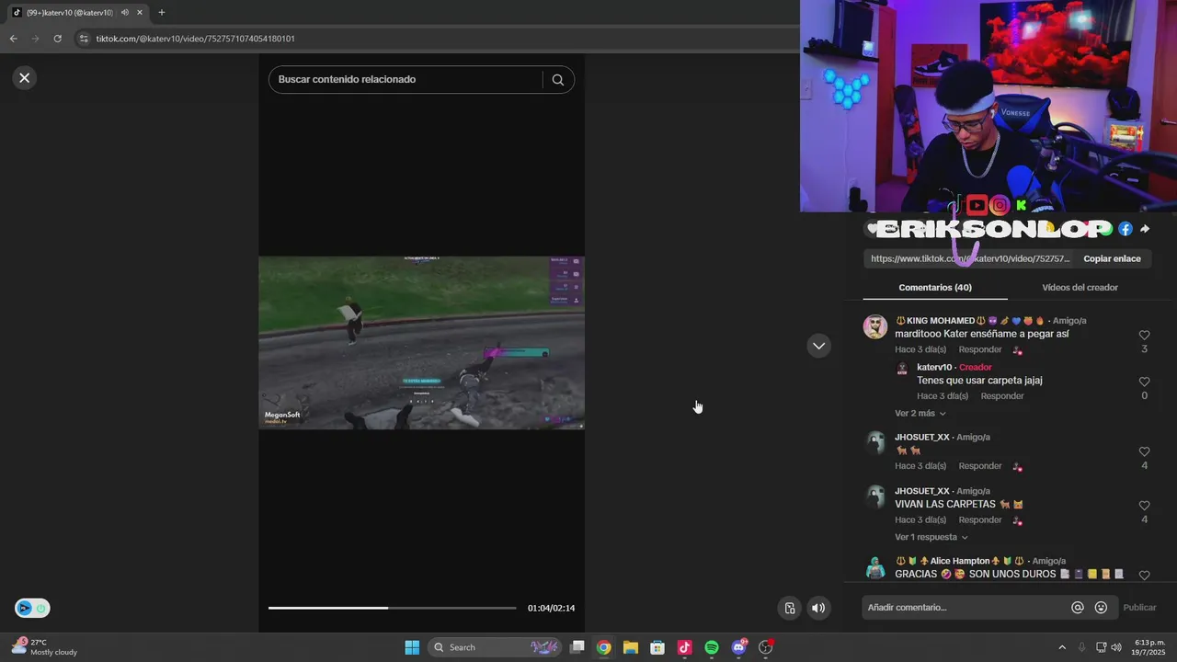Open Task View from taskbar
The image size is (1177, 662).
coord(577,647)
